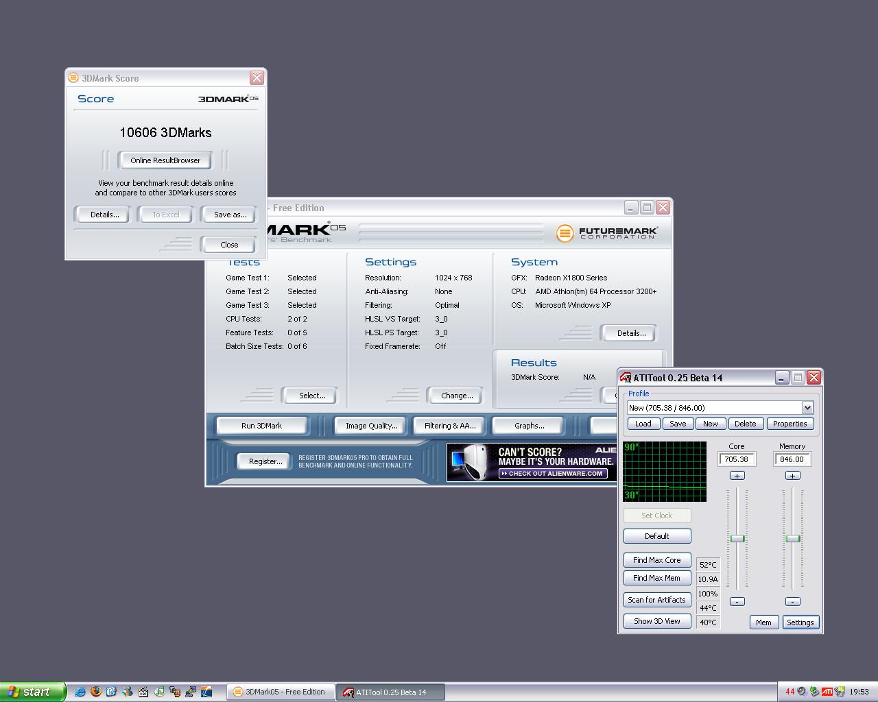The width and height of the screenshot is (878, 702).
Task: Click the Futuremark Corporation logo
Action: pyautogui.click(x=606, y=233)
